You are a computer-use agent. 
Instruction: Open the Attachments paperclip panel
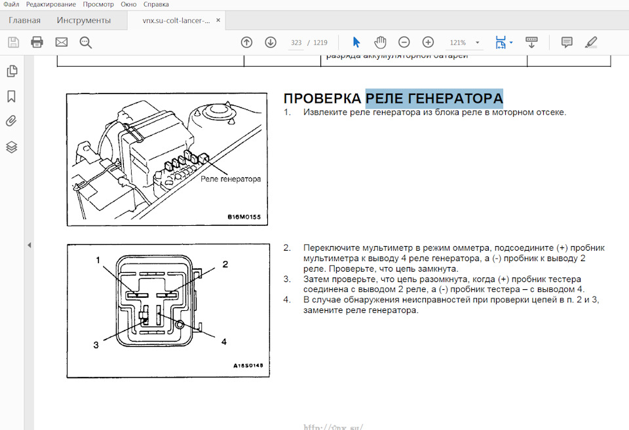[x=12, y=121]
